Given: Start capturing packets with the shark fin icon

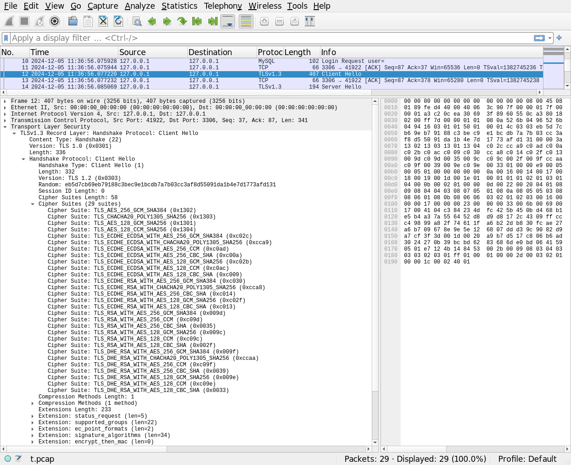Looking at the screenshot, I should 9,22.
